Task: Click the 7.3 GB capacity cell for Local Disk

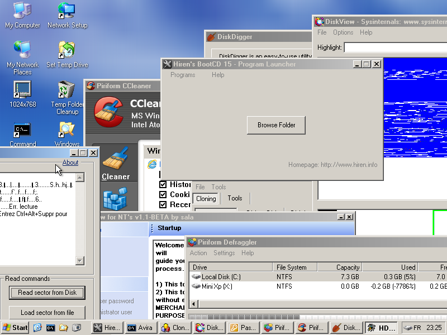Action: click(350, 276)
